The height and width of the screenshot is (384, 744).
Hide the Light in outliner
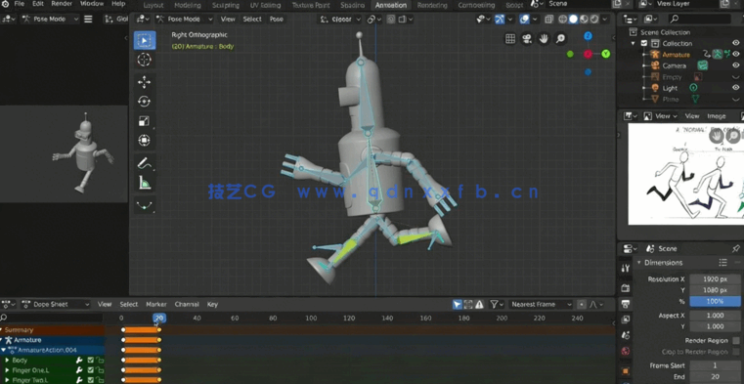[735, 88]
